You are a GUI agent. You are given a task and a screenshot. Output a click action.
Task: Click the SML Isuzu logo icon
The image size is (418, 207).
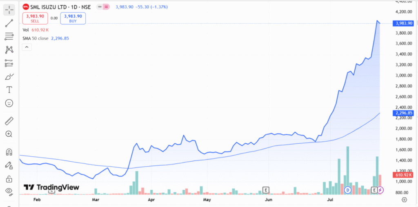pos(26,7)
